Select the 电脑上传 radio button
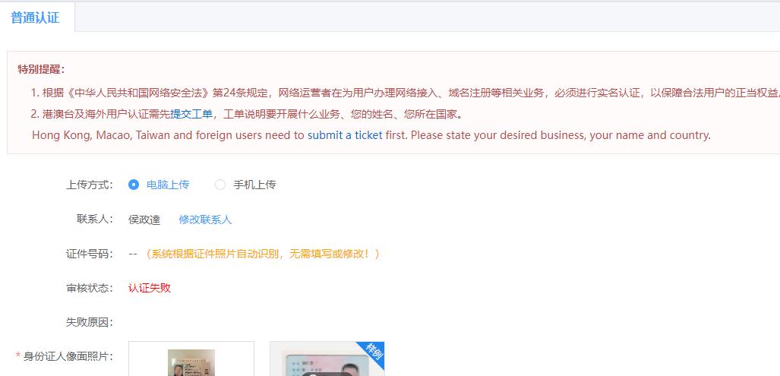This screenshot has height=376, width=780. [134, 185]
